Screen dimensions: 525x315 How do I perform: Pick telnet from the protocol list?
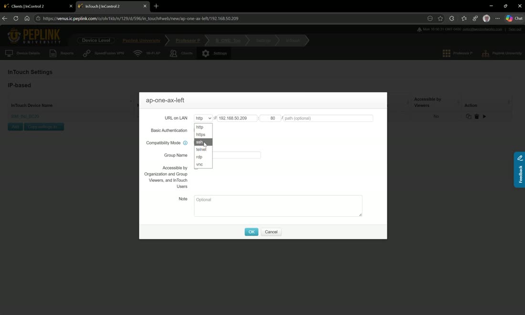click(203, 150)
